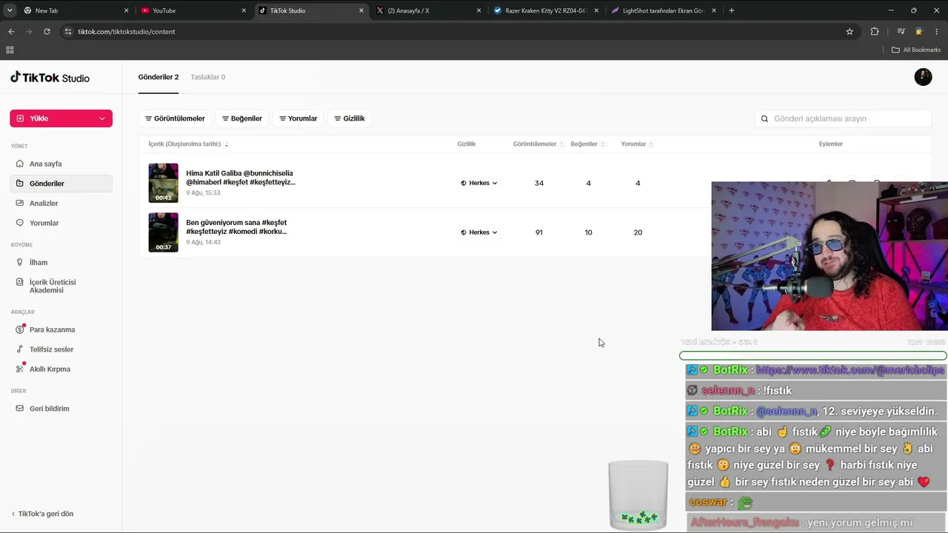Click the monetization icon beside Para kazanma
948x533 pixels.
pyautogui.click(x=20, y=329)
